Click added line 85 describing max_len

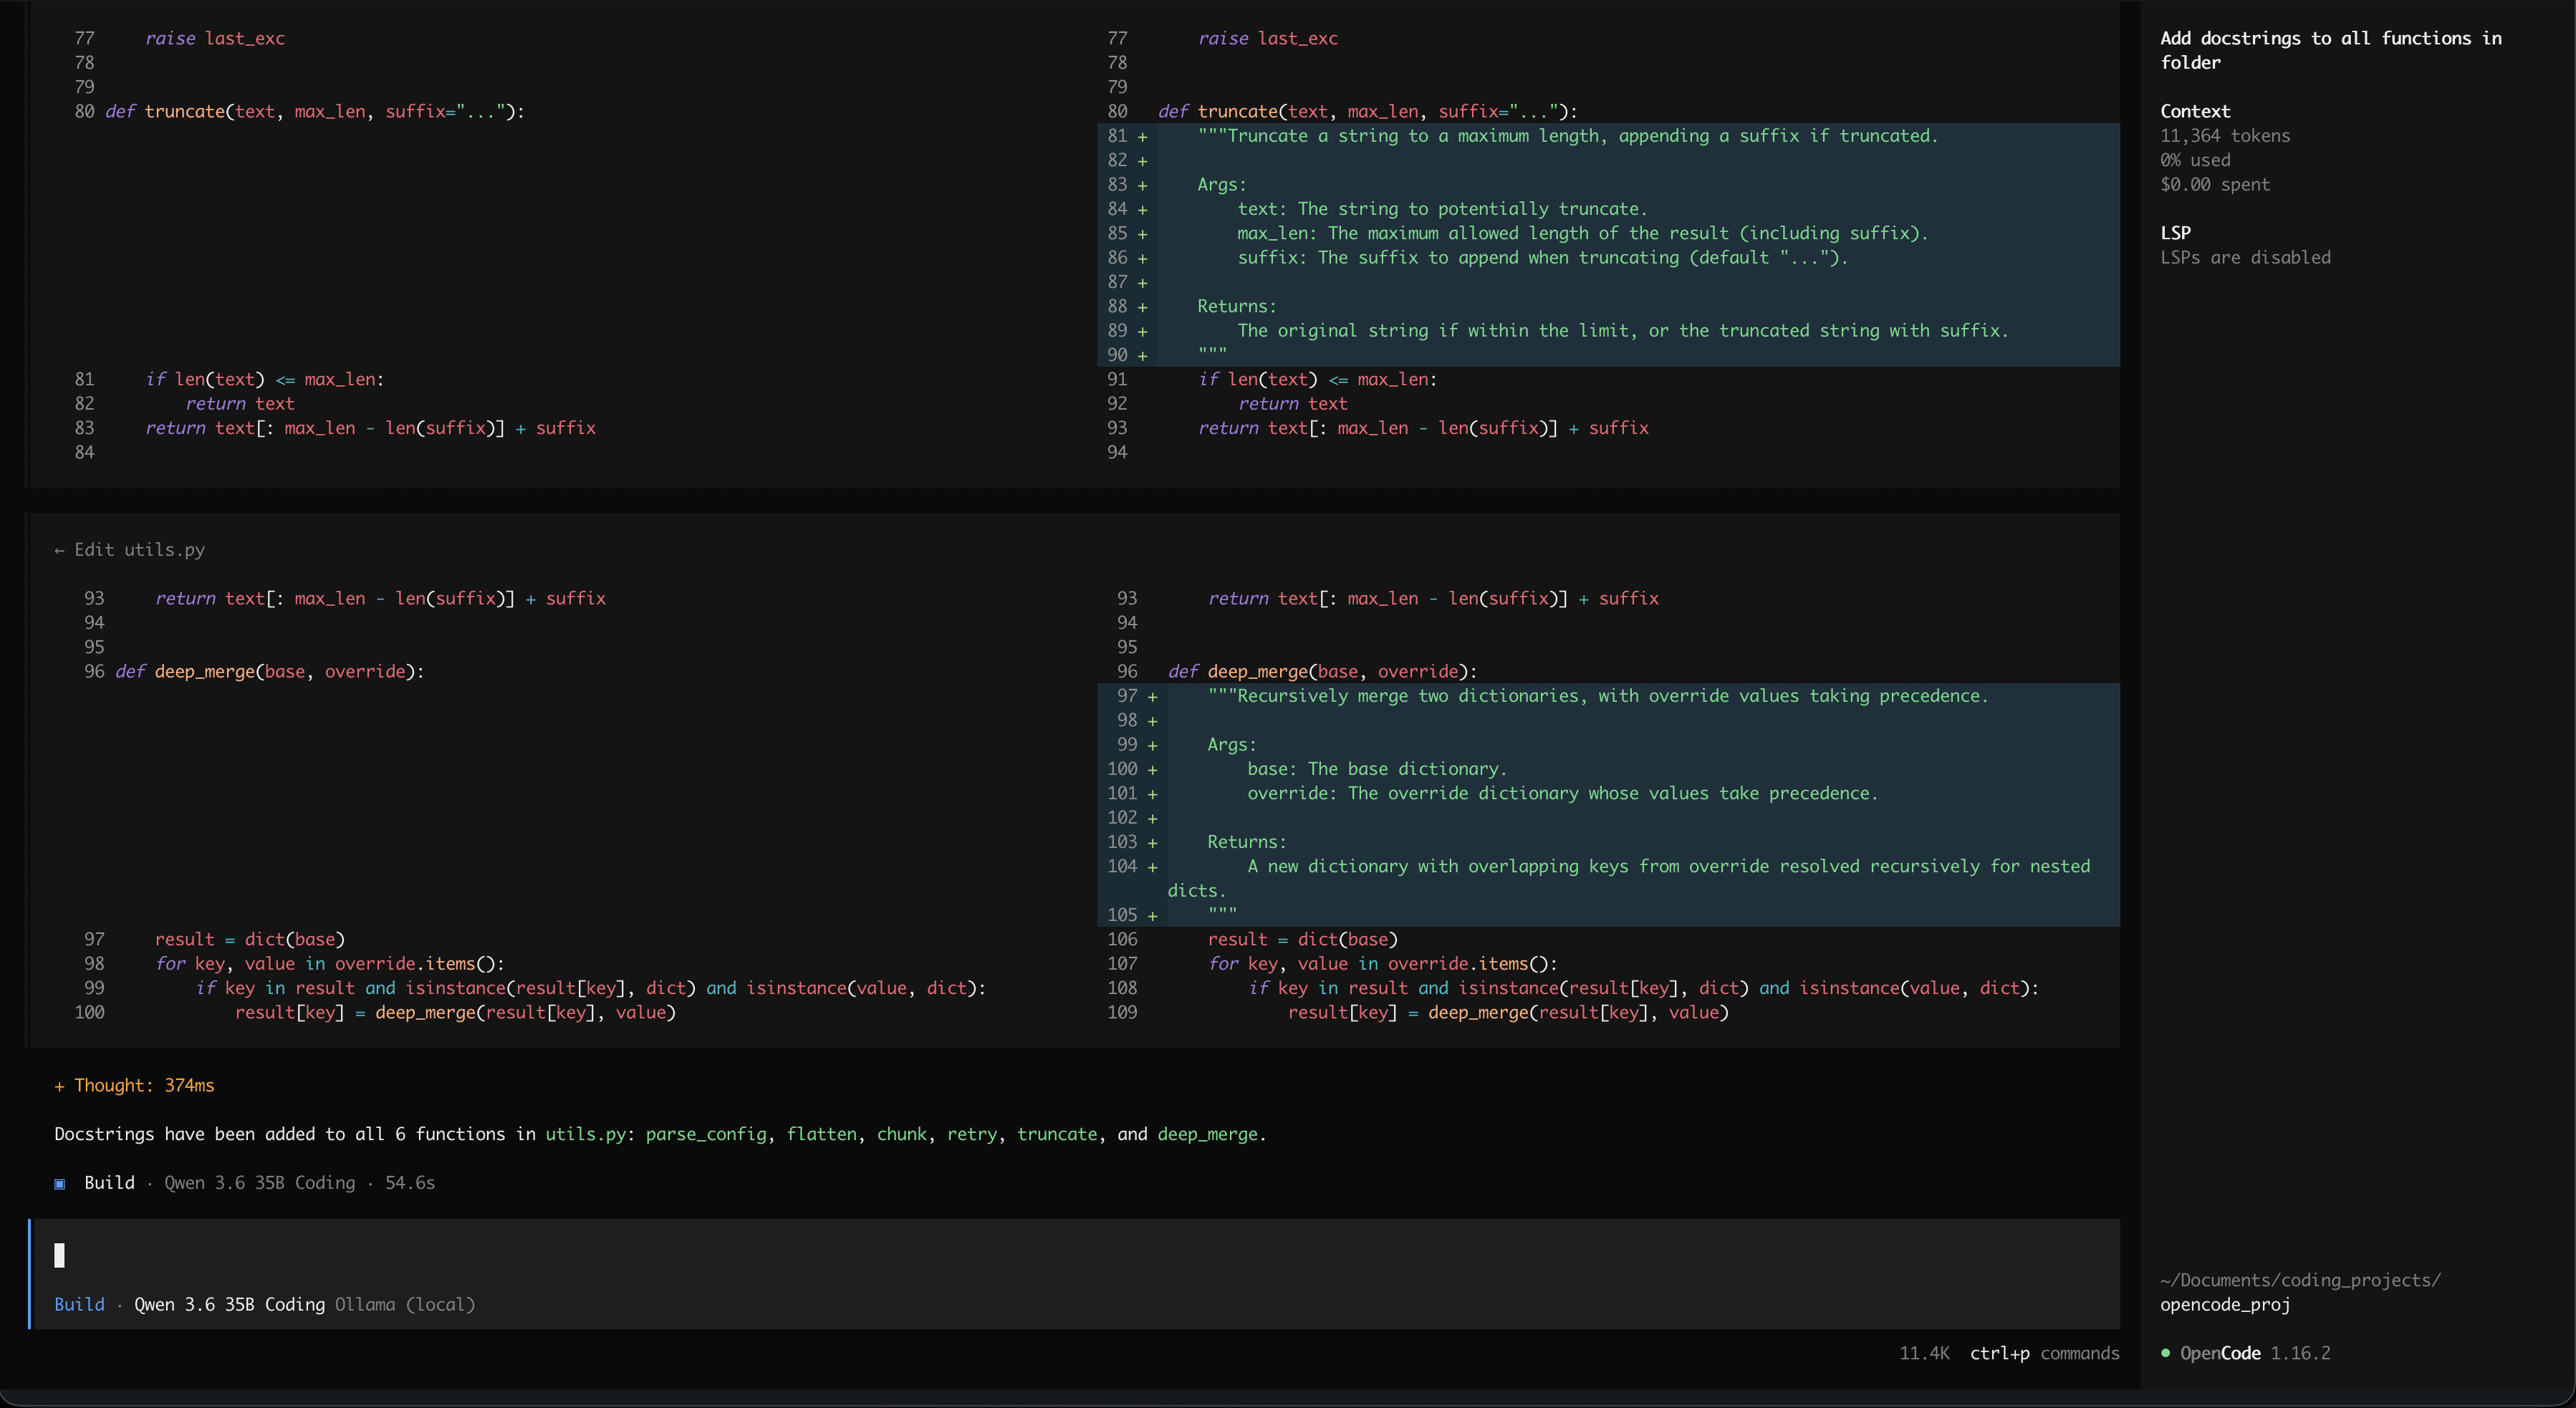[x=1583, y=233]
